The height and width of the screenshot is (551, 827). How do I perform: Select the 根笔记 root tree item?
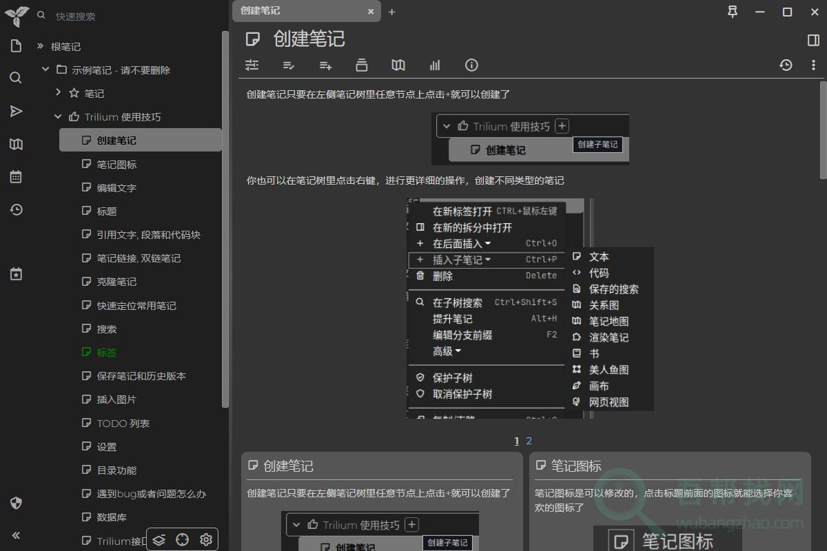coord(65,47)
